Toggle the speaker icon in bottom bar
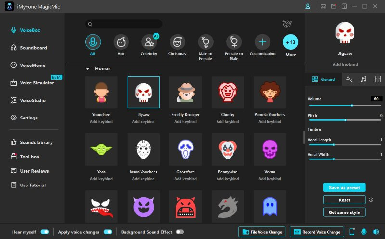Image resolution: width=385 pixels, height=239 pixels. [376, 232]
